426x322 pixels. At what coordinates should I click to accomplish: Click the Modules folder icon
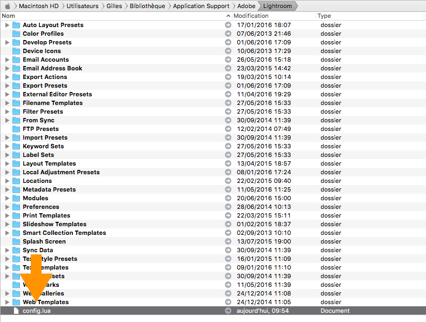coord(16,198)
